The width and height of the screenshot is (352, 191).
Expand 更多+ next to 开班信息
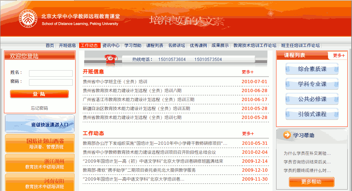click(x=247, y=72)
